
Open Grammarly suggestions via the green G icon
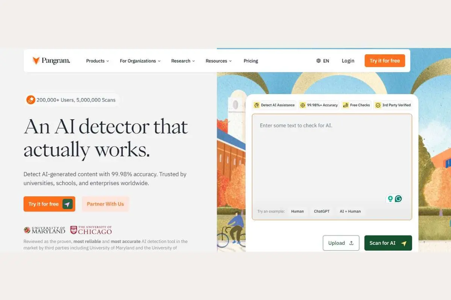[398, 198]
